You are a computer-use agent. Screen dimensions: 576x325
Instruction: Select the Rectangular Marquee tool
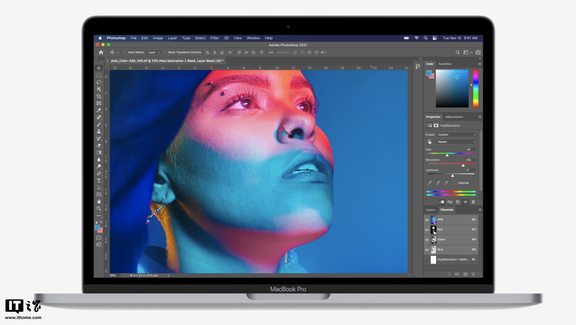click(98, 75)
